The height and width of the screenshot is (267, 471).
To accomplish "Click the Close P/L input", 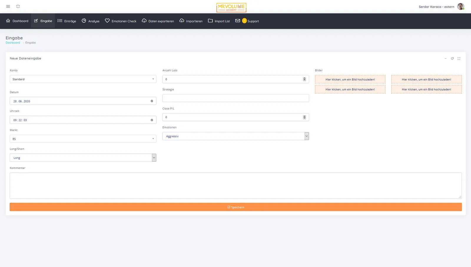I will (x=235, y=117).
